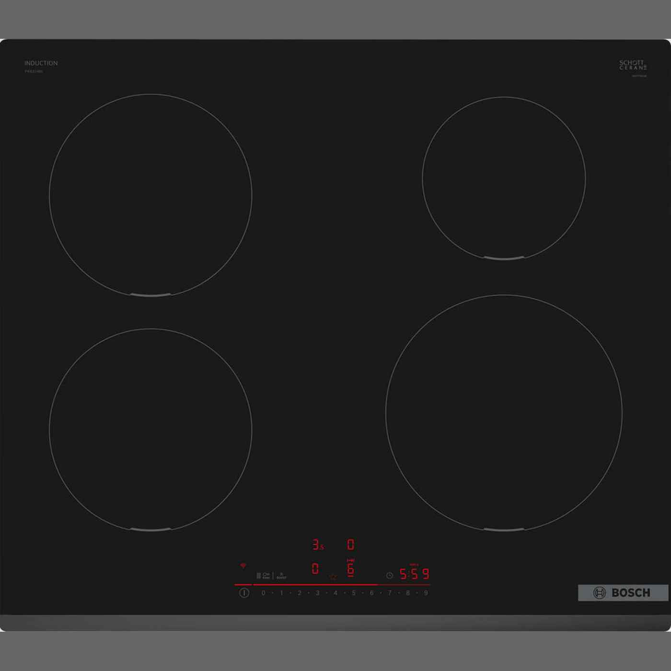
Task: Select the front-left zone display showing 0
Action: (x=315, y=569)
